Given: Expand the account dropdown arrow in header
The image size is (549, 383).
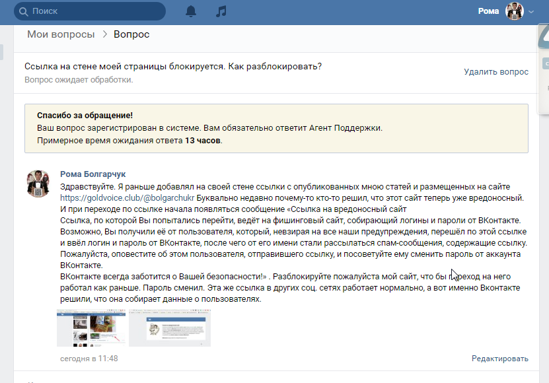Looking at the screenshot, I should [531, 11].
